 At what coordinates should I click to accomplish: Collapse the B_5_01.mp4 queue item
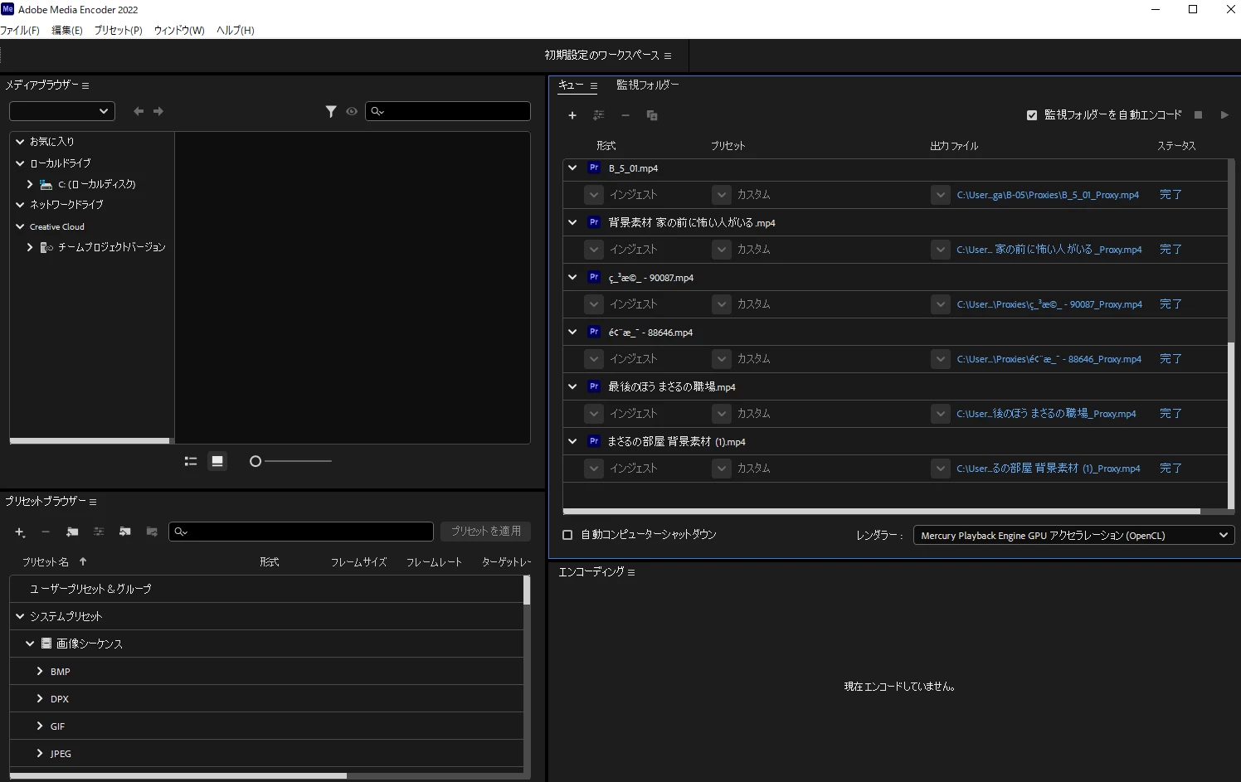pos(572,168)
